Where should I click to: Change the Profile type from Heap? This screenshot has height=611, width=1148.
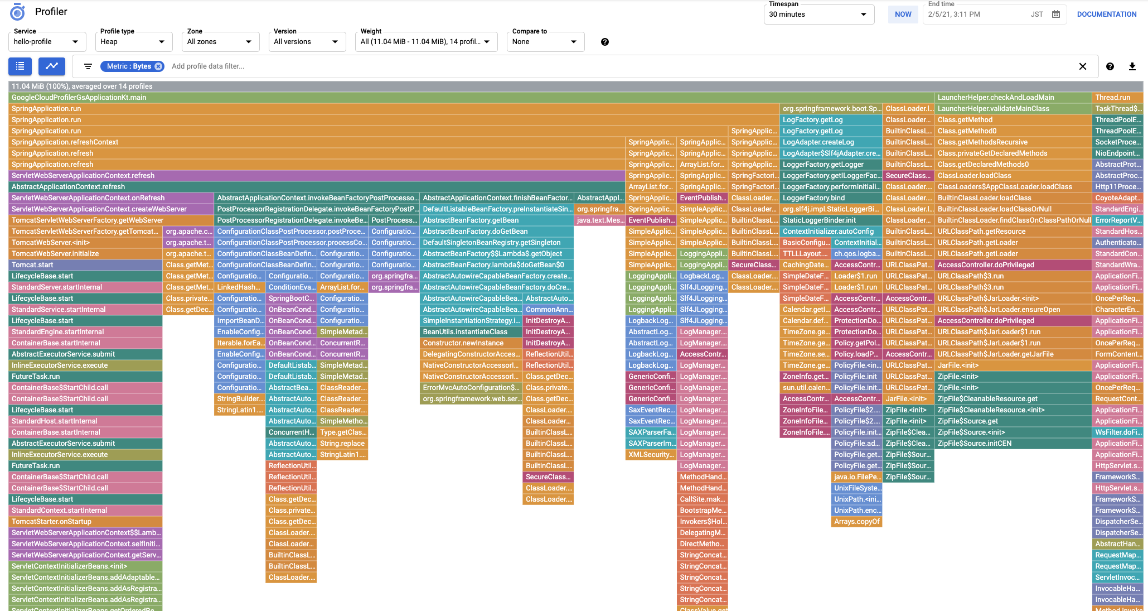click(134, 41)
